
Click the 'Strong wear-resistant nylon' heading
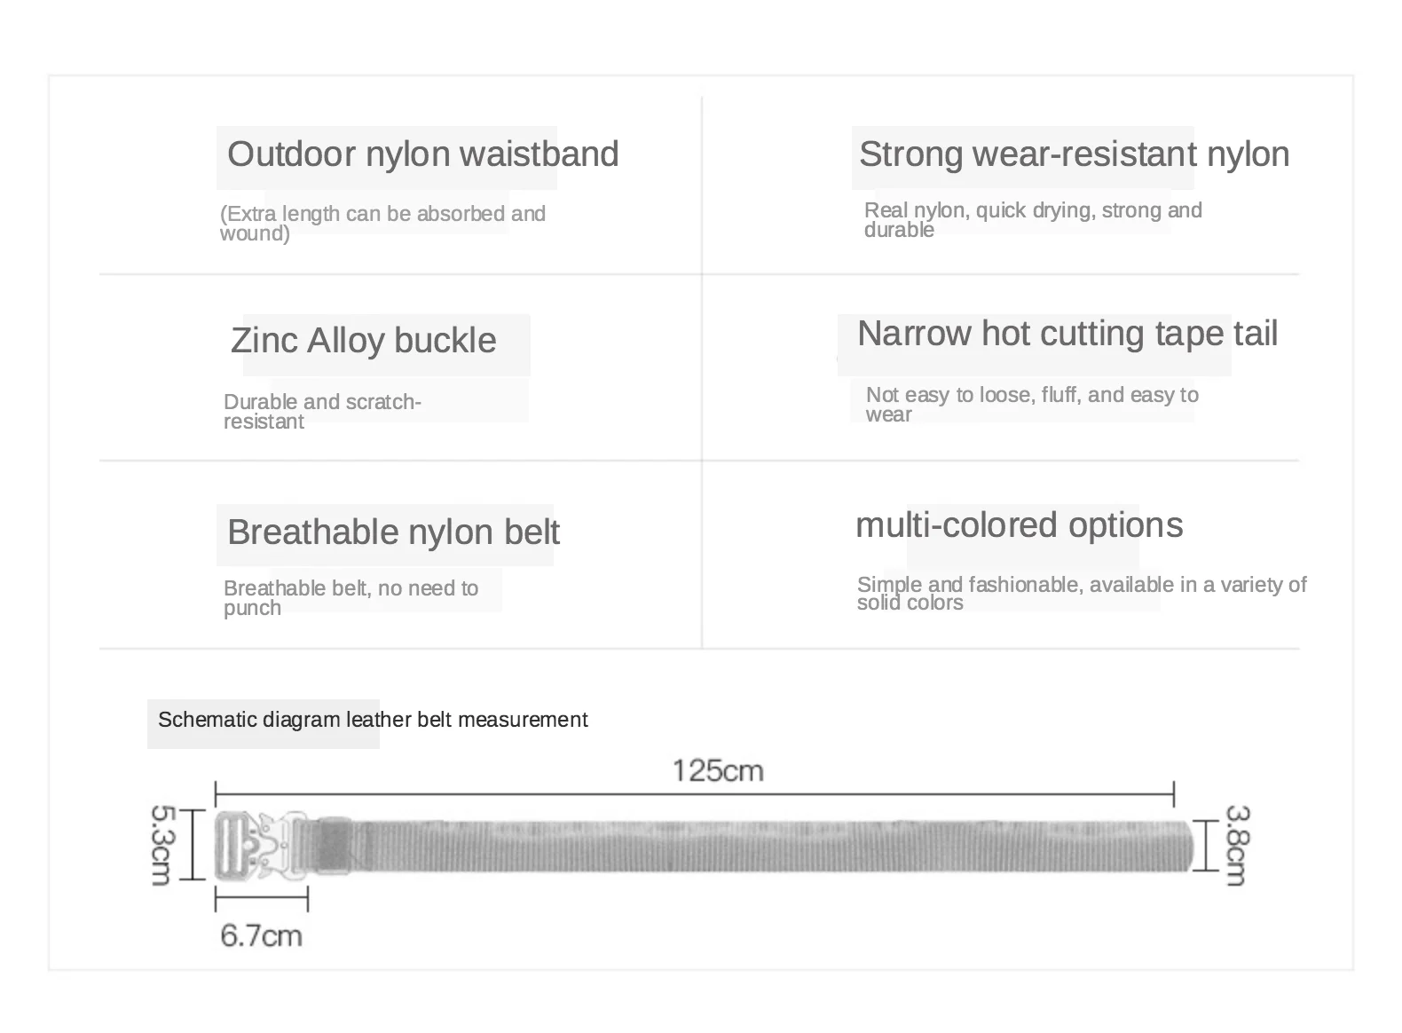coord(1074,154)
